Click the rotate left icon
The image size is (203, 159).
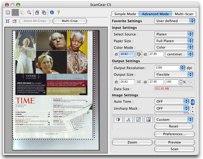[x=37, y=13]
